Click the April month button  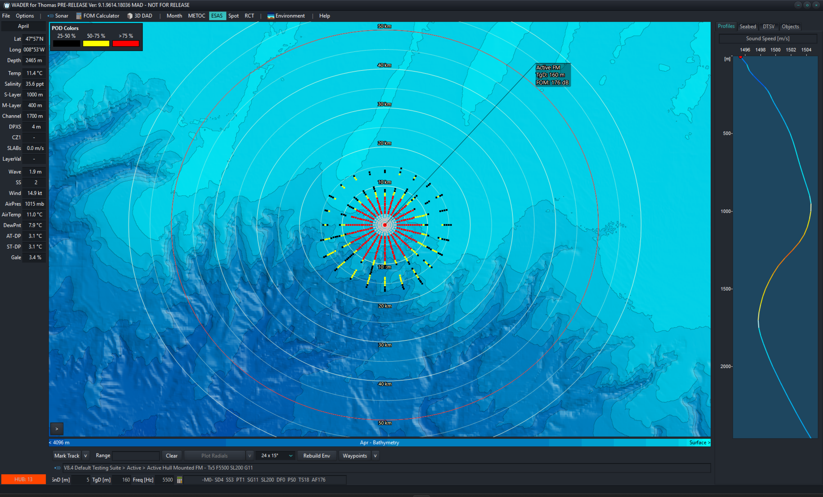(23, 26)
